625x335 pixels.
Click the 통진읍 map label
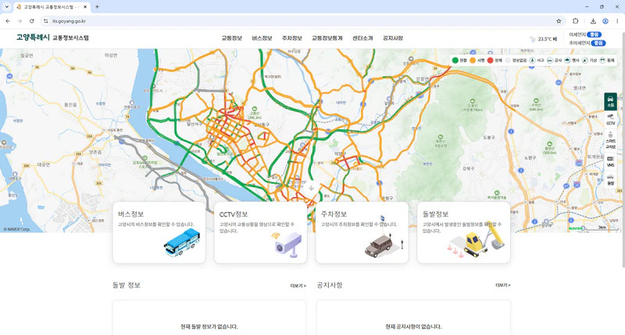click(x=70, y=105)
